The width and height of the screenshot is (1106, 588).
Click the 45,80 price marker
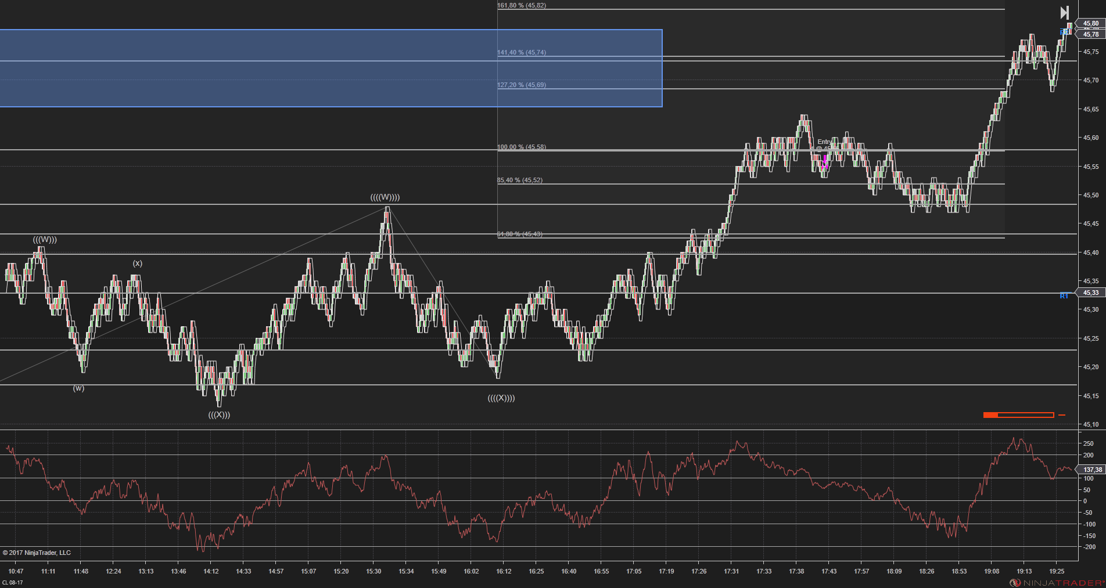click(1091, 24)
